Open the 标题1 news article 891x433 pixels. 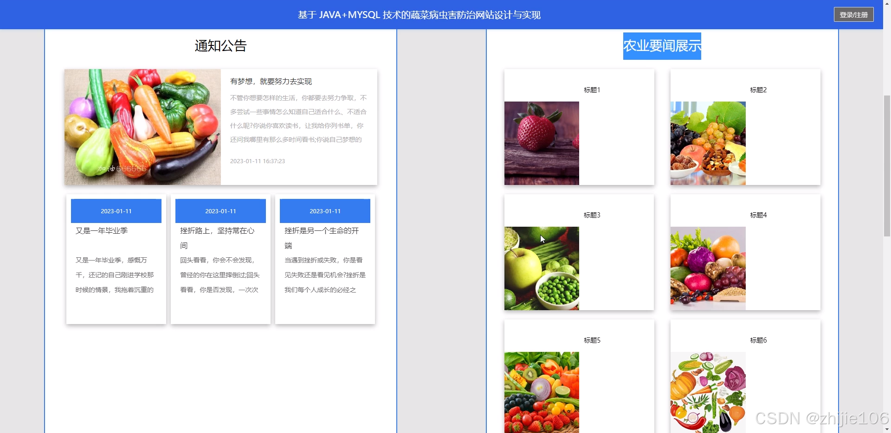(x=591, y=89)
